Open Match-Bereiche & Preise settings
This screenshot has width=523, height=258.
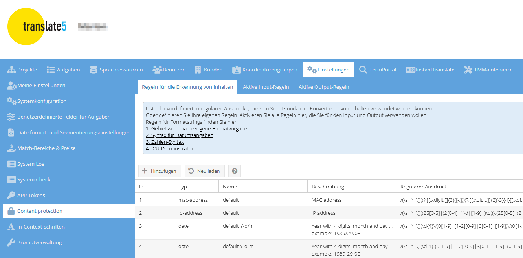tap(46, 148)
